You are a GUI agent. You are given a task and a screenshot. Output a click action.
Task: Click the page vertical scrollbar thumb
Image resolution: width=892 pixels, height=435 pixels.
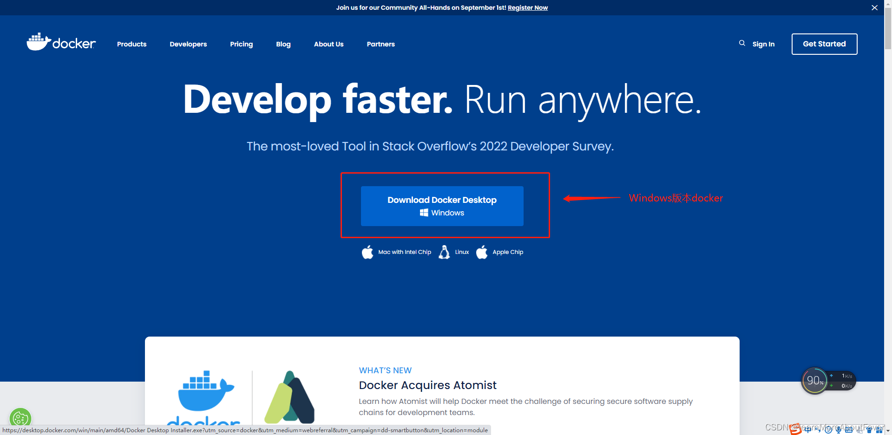click(x=888, y=28)
